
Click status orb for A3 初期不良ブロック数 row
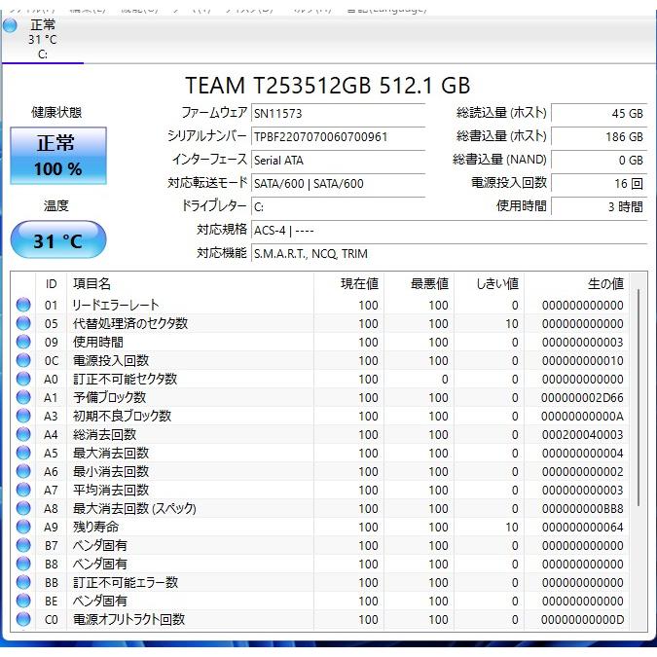pos(23,416)
